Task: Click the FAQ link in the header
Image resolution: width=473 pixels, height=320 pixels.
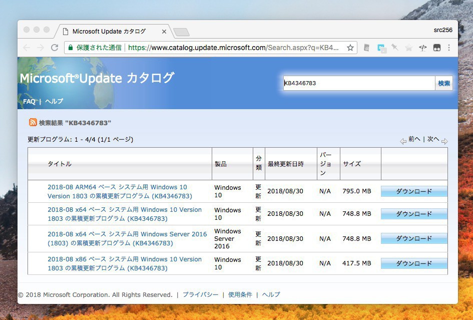Action: tap(29, 101)
